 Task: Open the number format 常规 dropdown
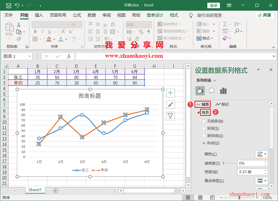[x=150, y=25]
